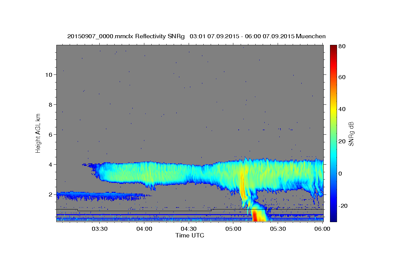The width and height of the screenshot is (400, 266).
Task: Click the height tick label 8
Action: 50,105
